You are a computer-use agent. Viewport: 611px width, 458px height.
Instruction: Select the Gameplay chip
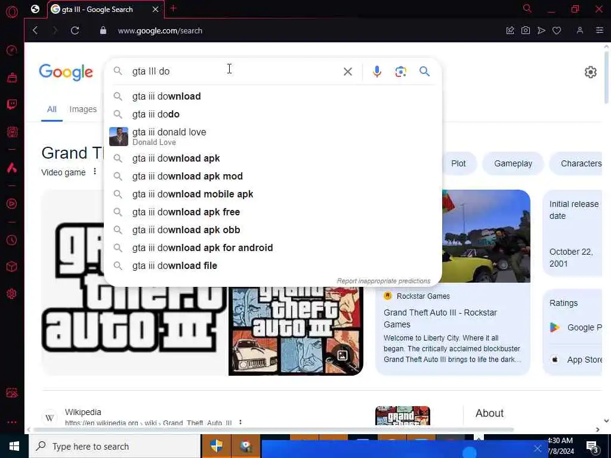pyautogui.click(x=513, y=163)
